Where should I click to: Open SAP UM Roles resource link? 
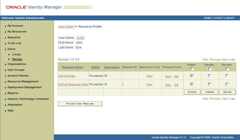[67, 76]
